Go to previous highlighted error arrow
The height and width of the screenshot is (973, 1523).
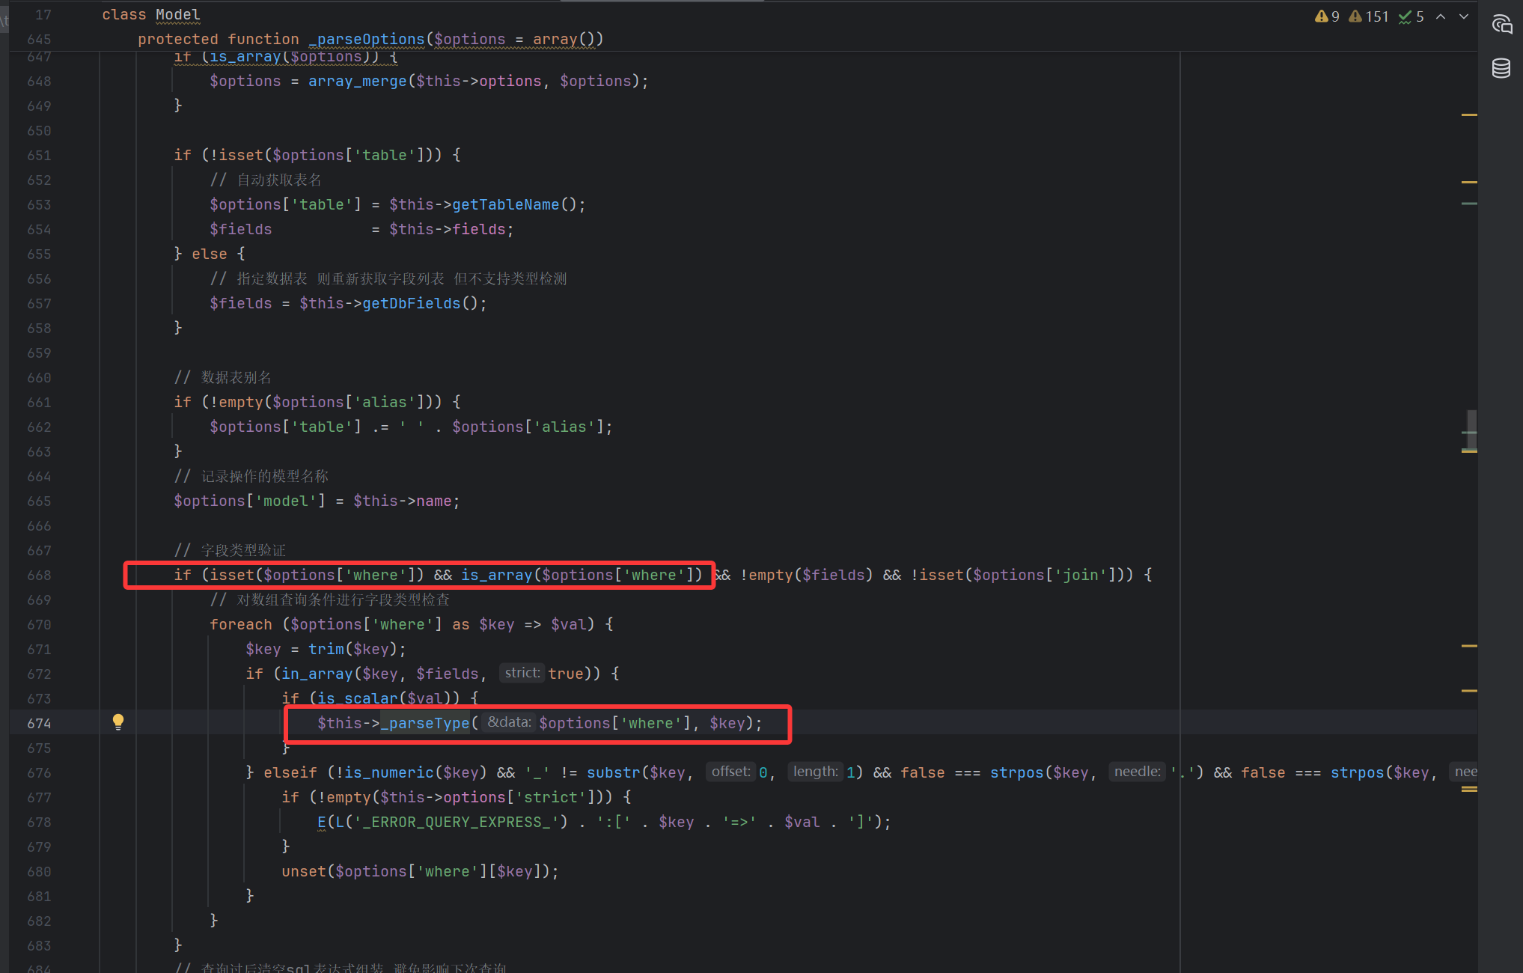pyautogui.click(x=1441, y=16)
